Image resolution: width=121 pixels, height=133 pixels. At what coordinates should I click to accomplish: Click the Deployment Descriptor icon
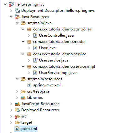click(x=17, y=11)
